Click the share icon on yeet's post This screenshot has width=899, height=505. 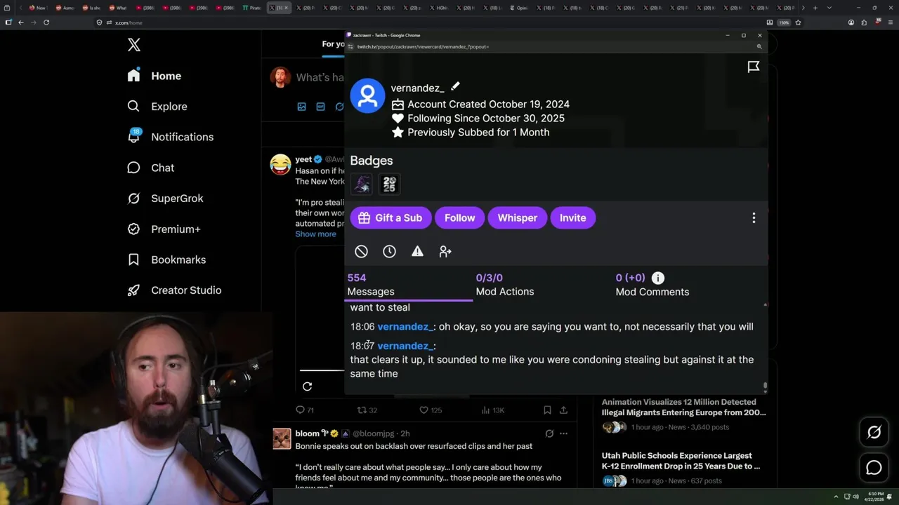(x=563, y=410)
